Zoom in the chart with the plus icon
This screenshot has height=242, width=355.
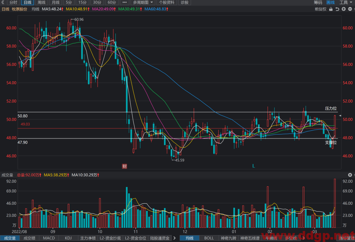point(344,9)
